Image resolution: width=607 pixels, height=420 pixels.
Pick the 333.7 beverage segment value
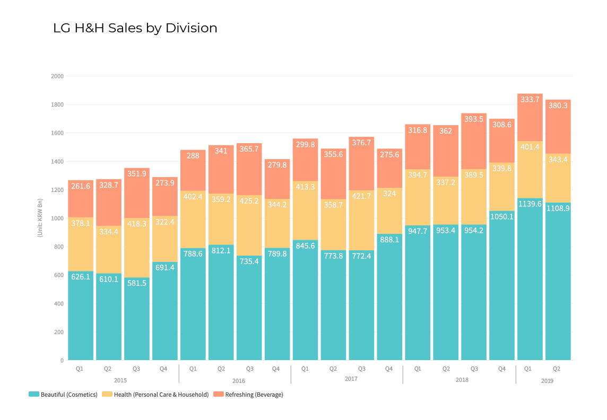pyautogui.click(x=530, y=100)
